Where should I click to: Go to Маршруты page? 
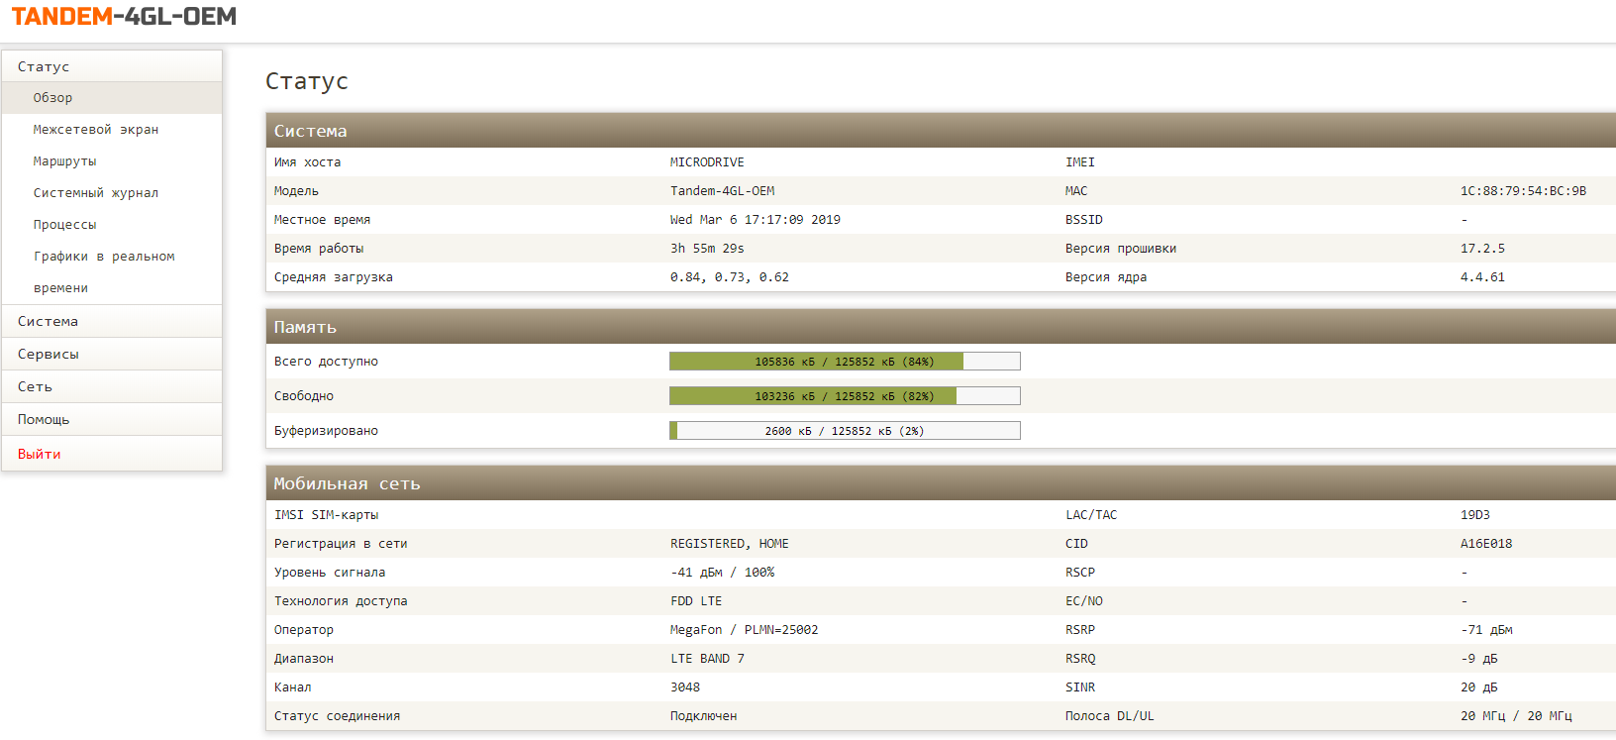pos(64,161)
